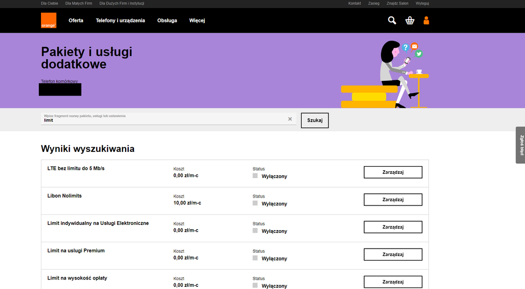This screenshot has height=289, width=525.
Task: Open the search magnifier icon
Action: (392, 20)
